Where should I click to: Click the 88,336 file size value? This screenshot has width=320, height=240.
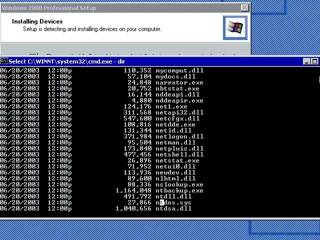(139, 184)
